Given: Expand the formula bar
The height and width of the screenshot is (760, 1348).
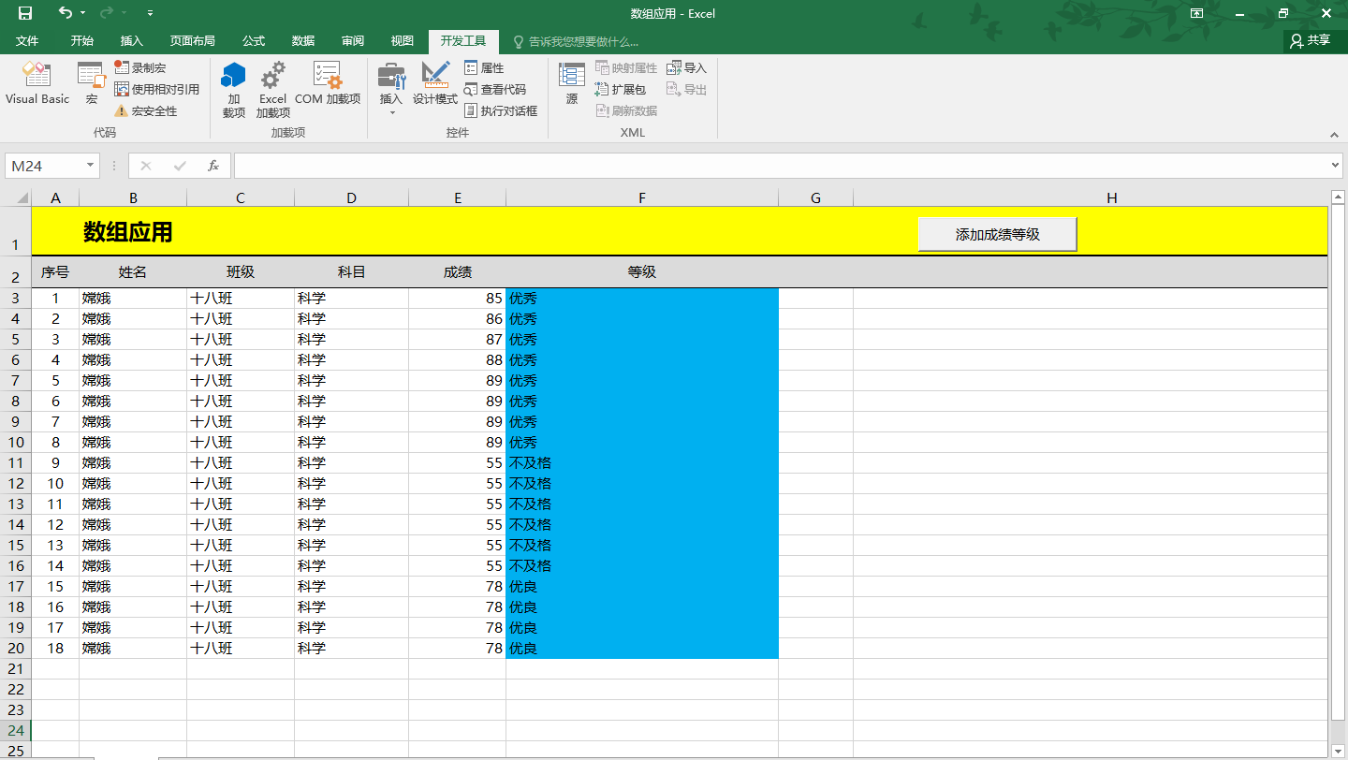Looking at the screenshot, I should pyautogui.click(x=1336, y=166).
